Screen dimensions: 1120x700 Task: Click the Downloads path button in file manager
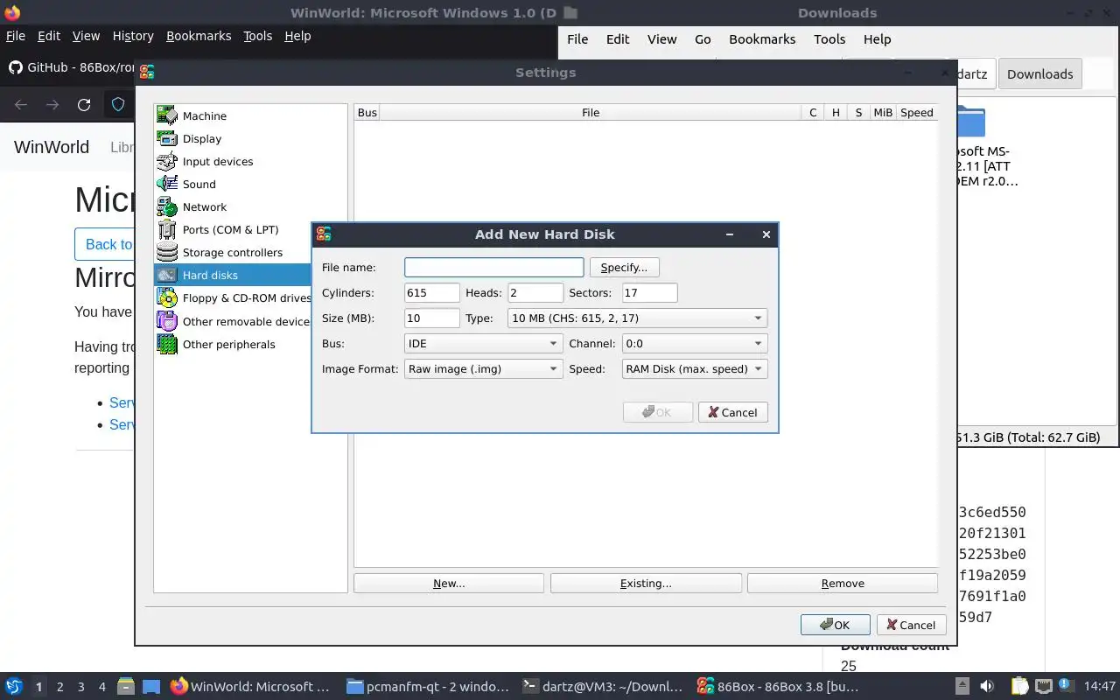pyautogui.click(x=1039, y=74)
